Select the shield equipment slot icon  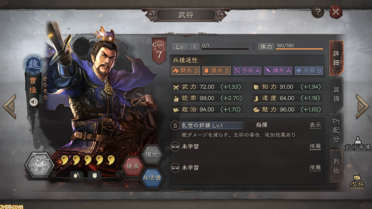pos(94,175)
